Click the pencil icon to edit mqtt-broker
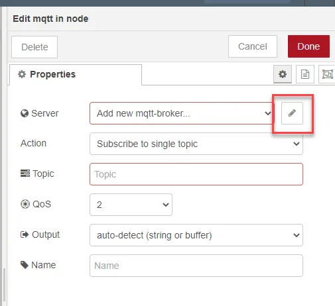 point(292,113)
